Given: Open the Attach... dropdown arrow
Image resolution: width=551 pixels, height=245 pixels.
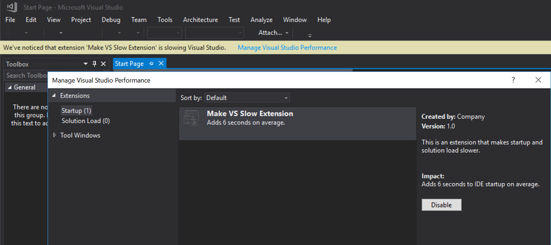Looking at the screenshot, I should 286,33.
